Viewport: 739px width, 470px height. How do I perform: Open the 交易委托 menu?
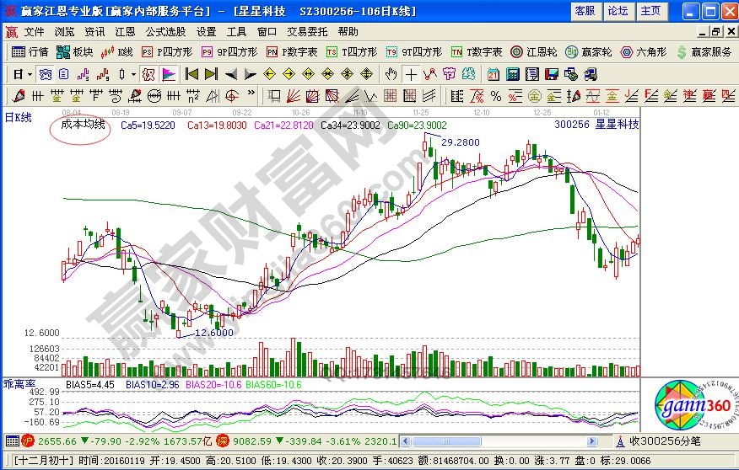pos(307,31)
